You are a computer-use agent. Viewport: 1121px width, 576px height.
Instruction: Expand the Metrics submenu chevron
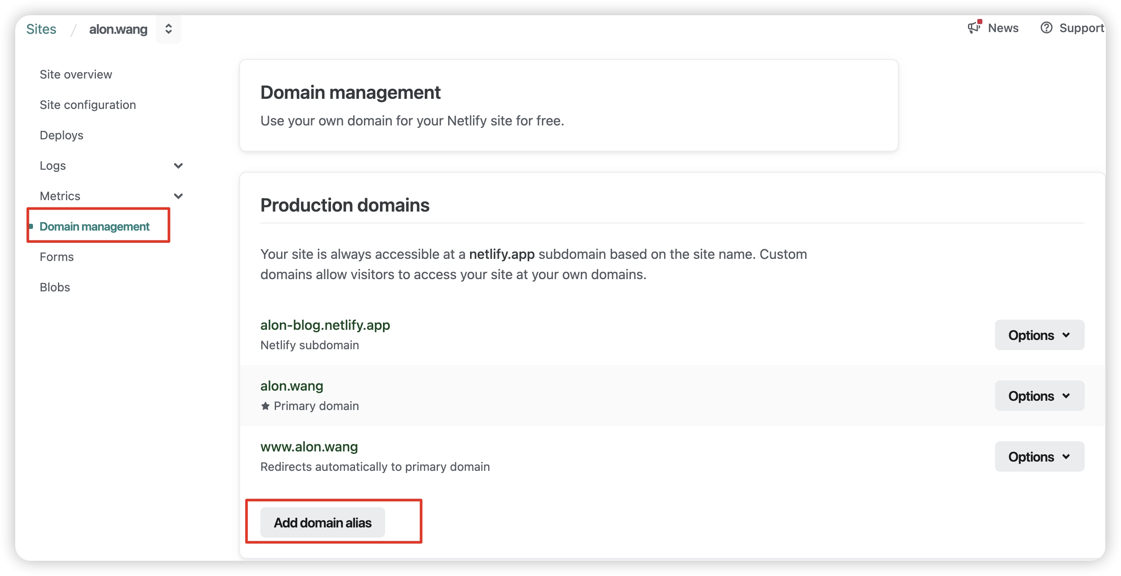(178, 196)
